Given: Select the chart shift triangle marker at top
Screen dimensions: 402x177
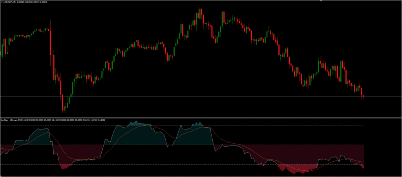Looking at the screenshot, I should coord(321,1).
